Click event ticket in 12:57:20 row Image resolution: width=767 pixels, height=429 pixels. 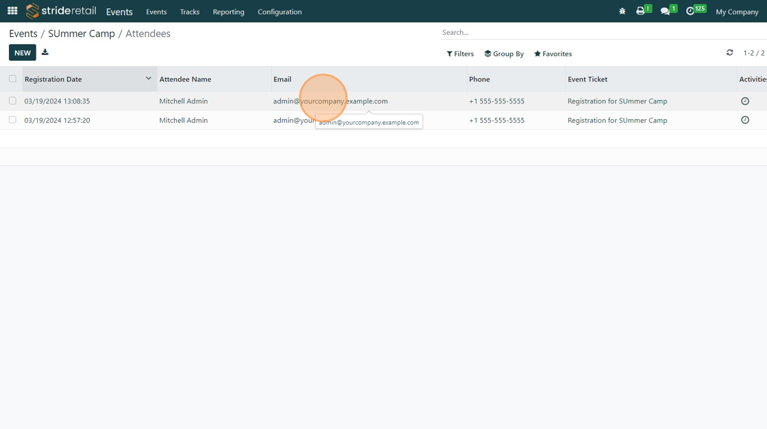617,120
